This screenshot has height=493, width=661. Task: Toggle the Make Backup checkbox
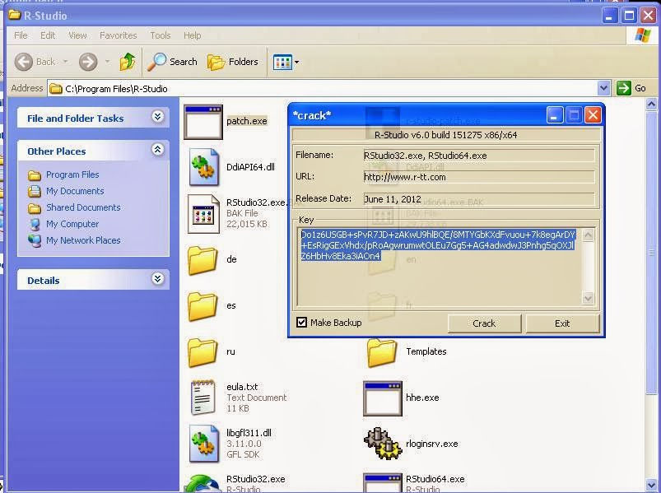point(301,323)
